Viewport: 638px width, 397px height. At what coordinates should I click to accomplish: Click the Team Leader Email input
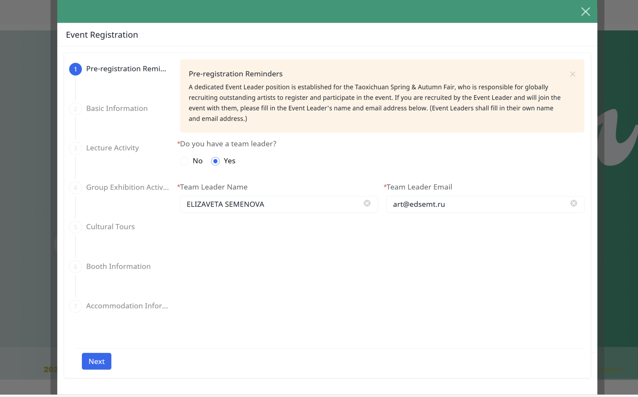(x=485, y=204)
